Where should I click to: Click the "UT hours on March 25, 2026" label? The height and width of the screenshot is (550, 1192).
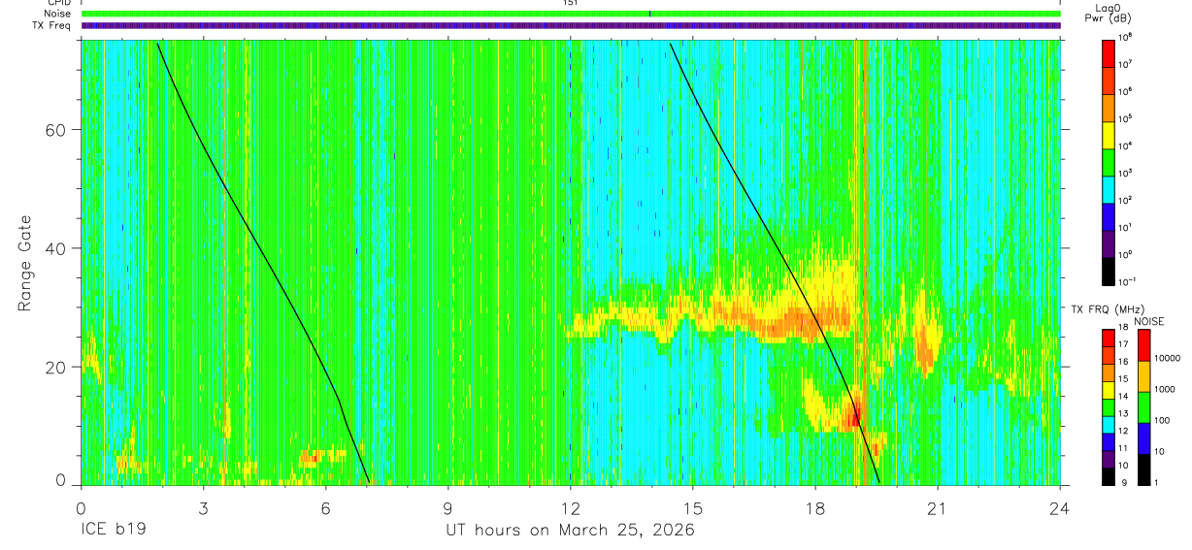click(570, 532)
